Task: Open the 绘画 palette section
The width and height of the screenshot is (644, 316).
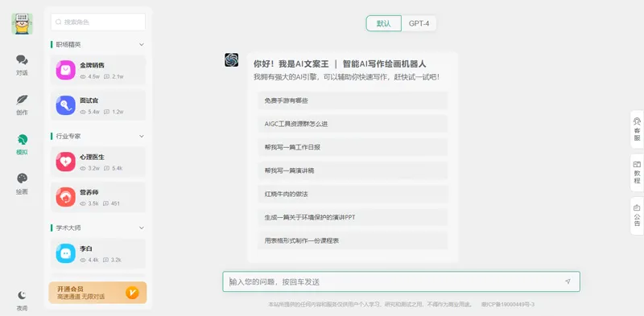Action: [23, 184]
